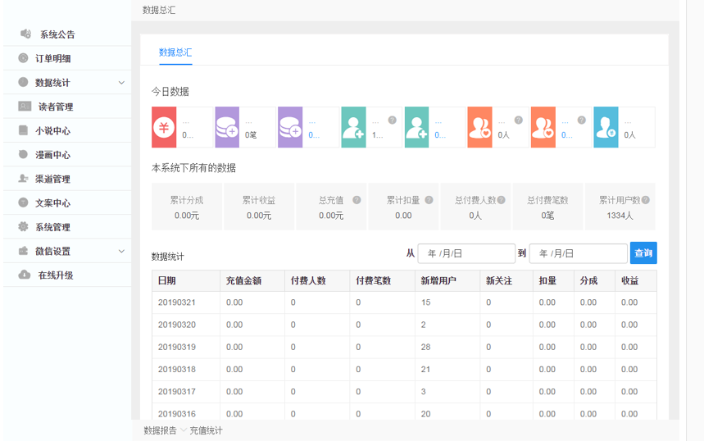Click the gear icon beside 系统管理
This screenshot has width=704, height=441.
pos(23,227)
